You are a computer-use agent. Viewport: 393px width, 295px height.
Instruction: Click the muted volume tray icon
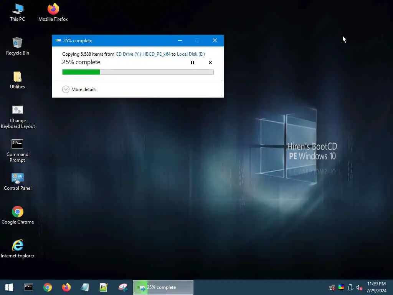(x=359, y=287)
